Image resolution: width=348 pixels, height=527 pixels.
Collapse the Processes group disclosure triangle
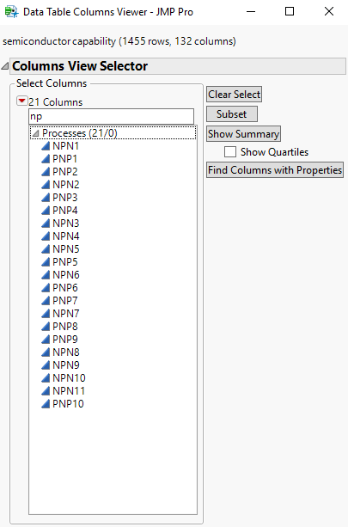click(x=35, y=133)
